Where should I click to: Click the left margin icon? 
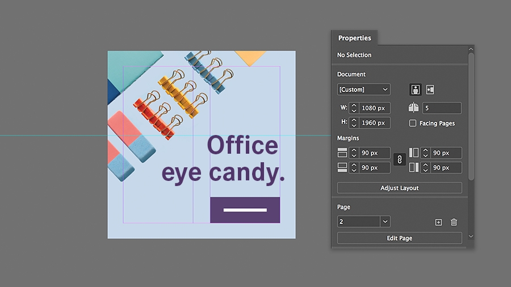pyautogui.click(x=414, y=153)
